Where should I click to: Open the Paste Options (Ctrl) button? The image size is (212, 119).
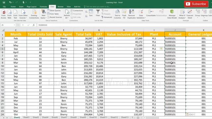coord(191,114)
